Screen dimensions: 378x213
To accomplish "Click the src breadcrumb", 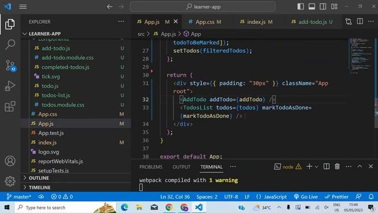I will (x=141, y=34).
